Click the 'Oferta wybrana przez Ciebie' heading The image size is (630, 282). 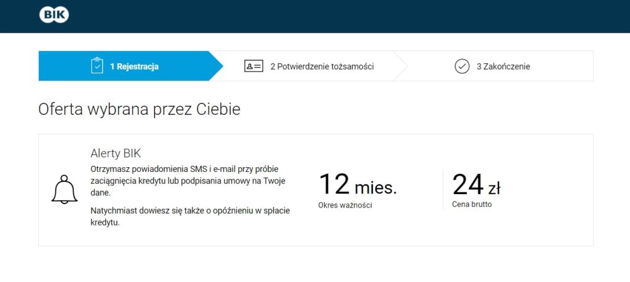[140, 109]
